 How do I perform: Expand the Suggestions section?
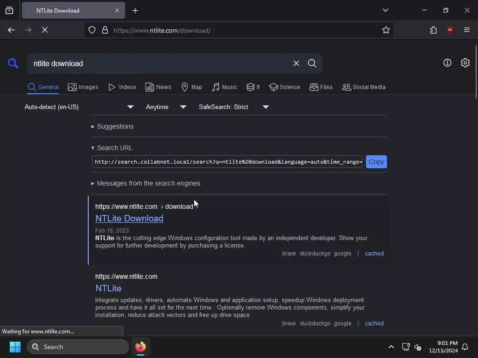coord(112,126)
